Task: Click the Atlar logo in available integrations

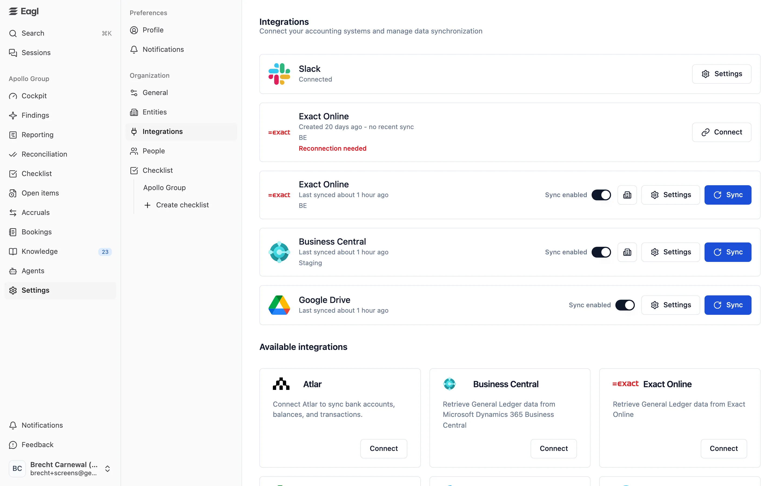Action: tap(281, 384)
